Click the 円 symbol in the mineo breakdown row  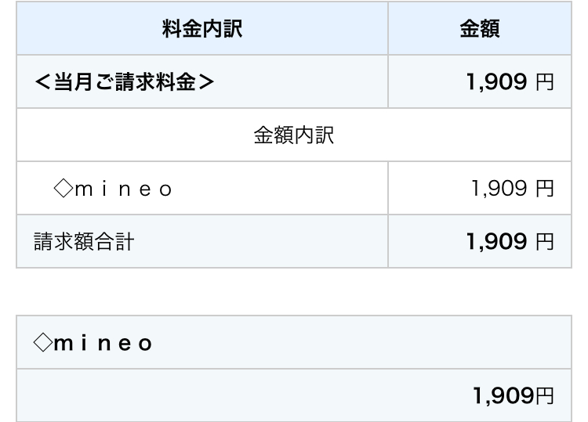545,189
